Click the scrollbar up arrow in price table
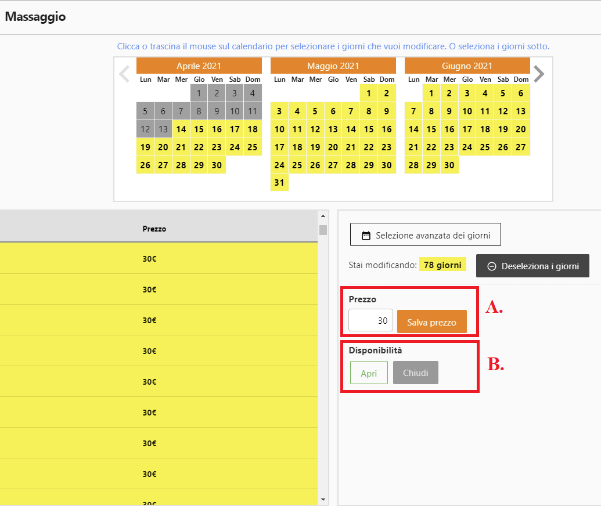The image size is (601, 506). click(x=323, y=215)
